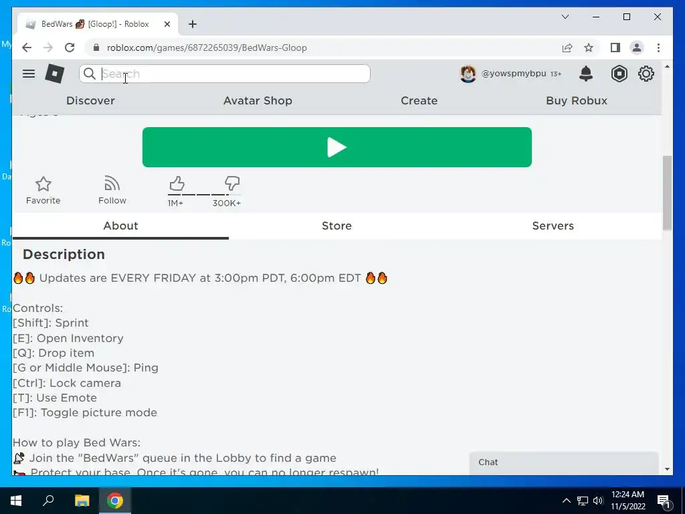Open the Robux balance icon

click(x=619, y=74)
